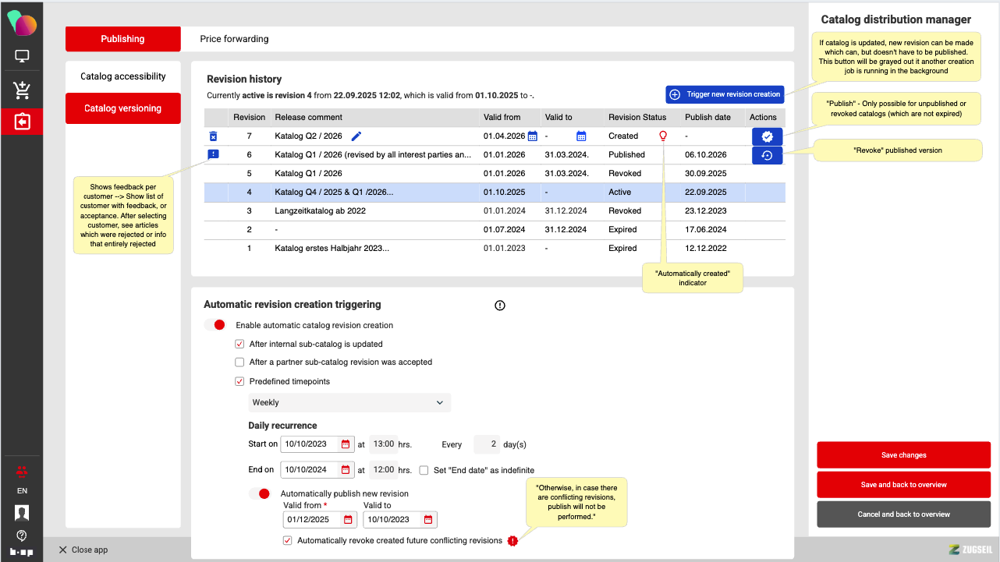Viewport: 1000px width, 562px height.
Task: Open the End on date picker calendar
Action: 346,470
